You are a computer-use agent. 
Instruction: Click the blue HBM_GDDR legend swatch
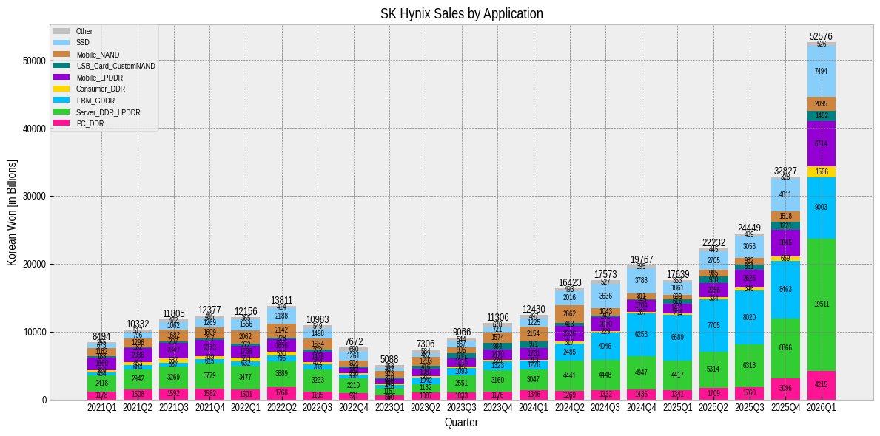point(61,101)
